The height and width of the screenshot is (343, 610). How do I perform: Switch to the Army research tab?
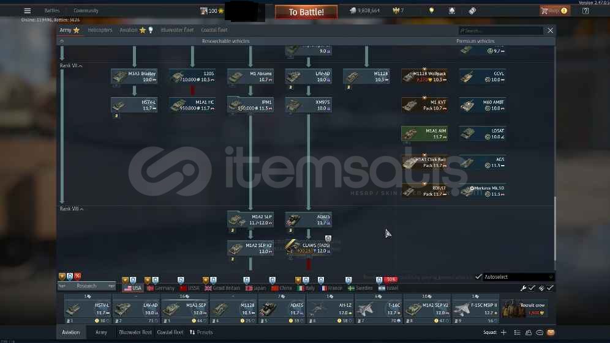[x=69, y=30]
